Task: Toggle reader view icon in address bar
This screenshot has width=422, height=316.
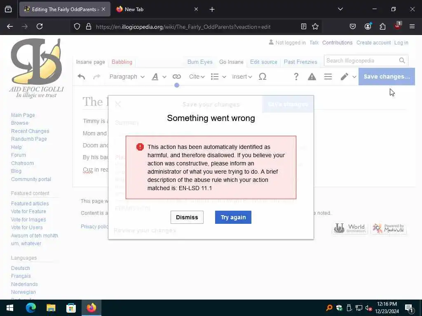Action: coord(304,26)
